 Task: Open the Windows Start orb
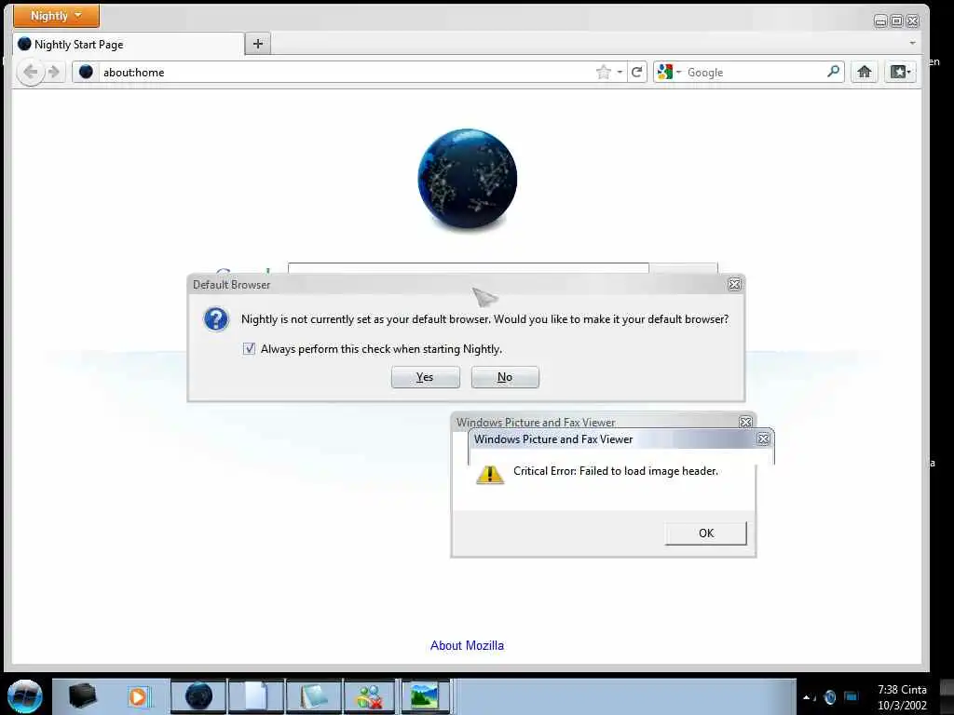pos(24,696)
